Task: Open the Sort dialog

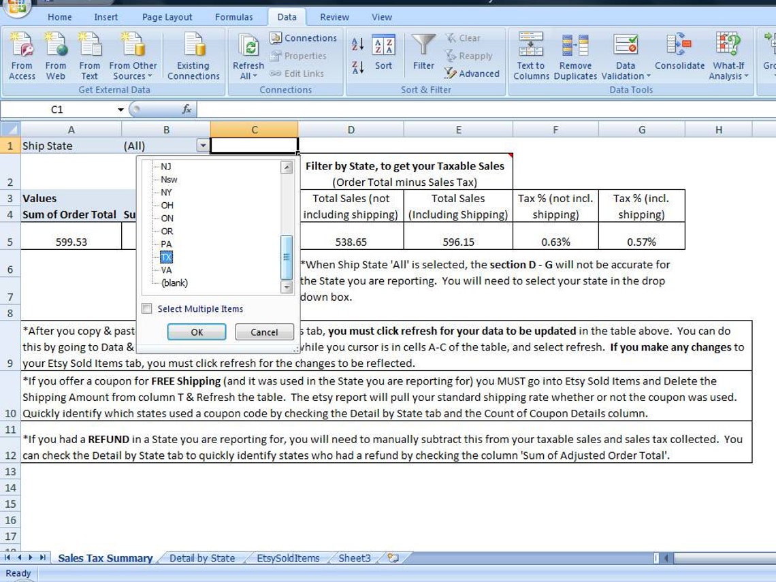Action: 383,54
